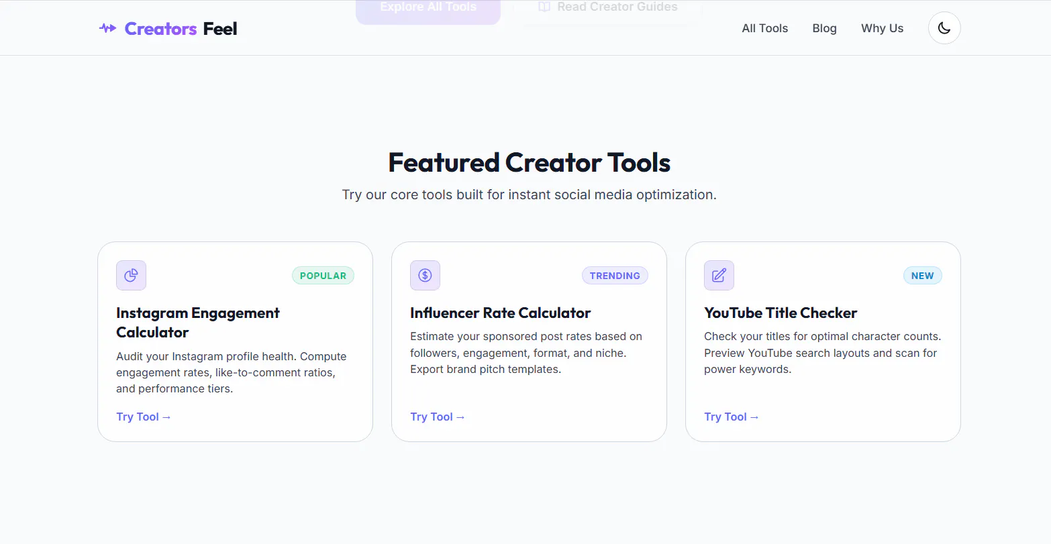Open the All Tools navigation link
The width and height of the screenshot is (1051, 544).
tap(765, 28)
